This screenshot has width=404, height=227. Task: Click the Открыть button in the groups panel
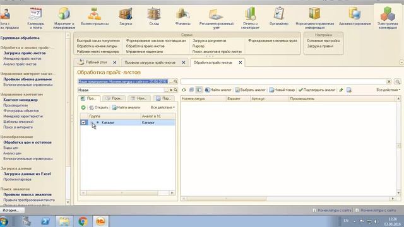click(98, 107)
